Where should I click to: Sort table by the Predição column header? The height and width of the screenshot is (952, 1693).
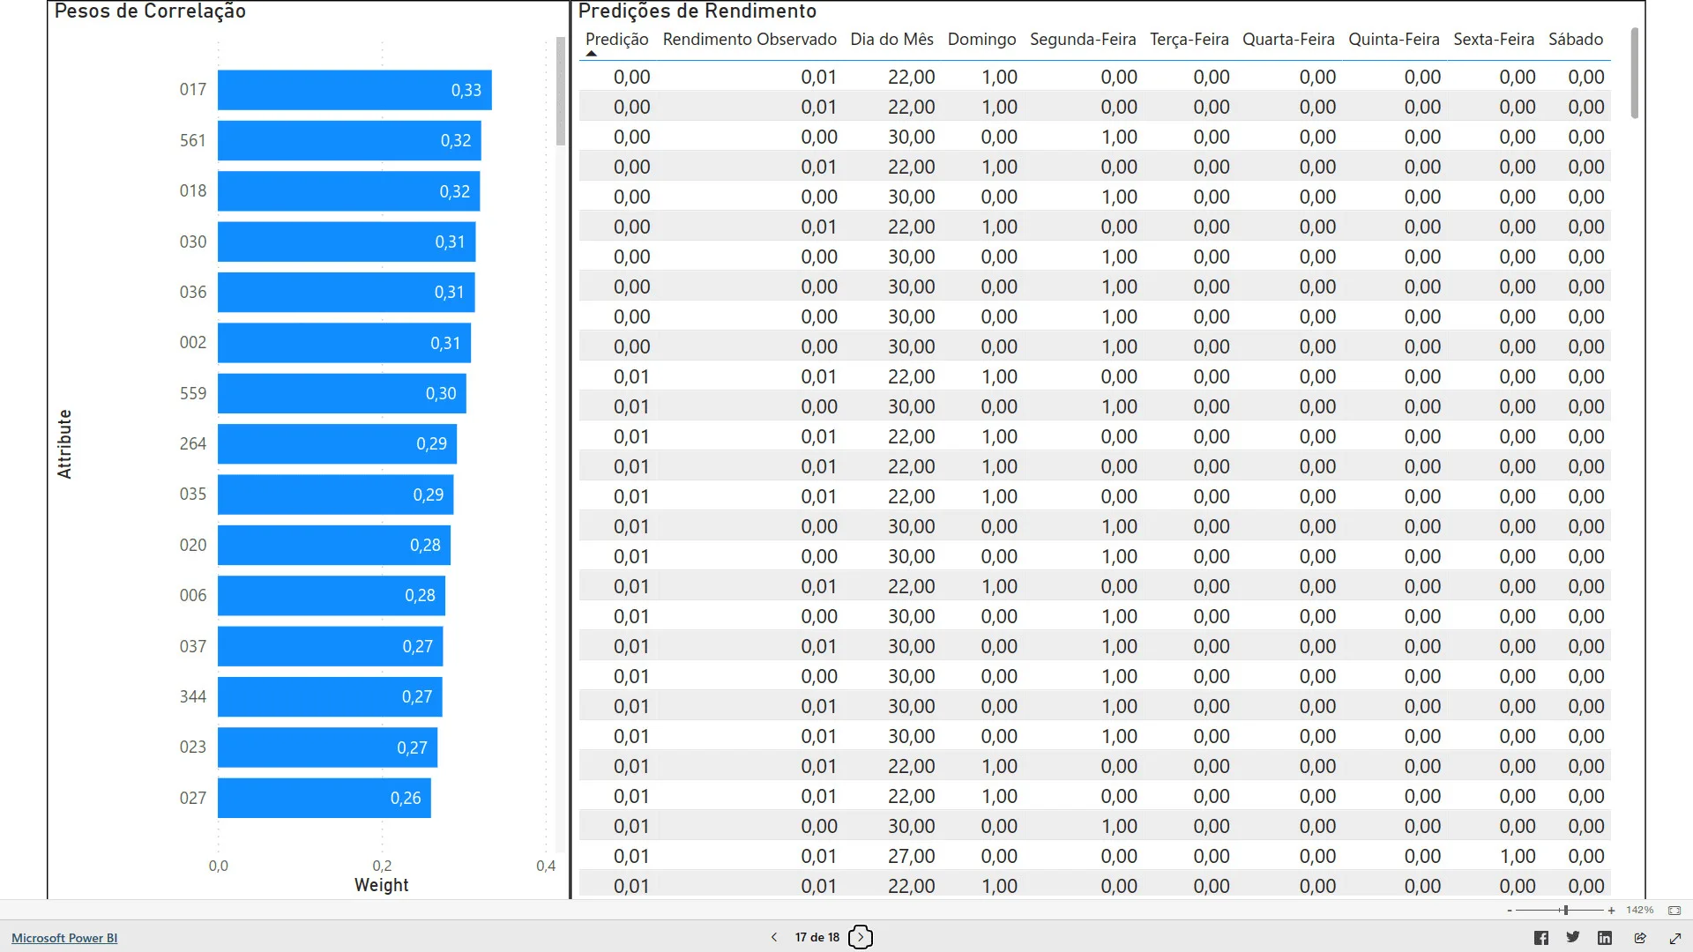[616, 40]
